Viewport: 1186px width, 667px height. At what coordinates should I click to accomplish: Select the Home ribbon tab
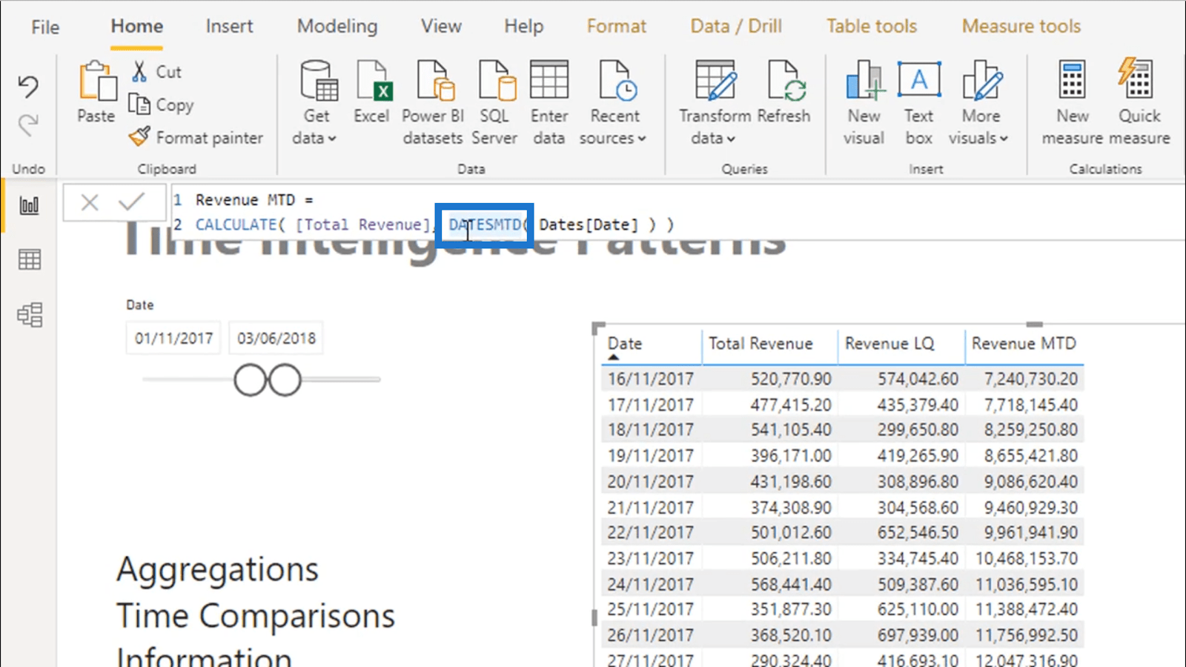tap(137, 26)
